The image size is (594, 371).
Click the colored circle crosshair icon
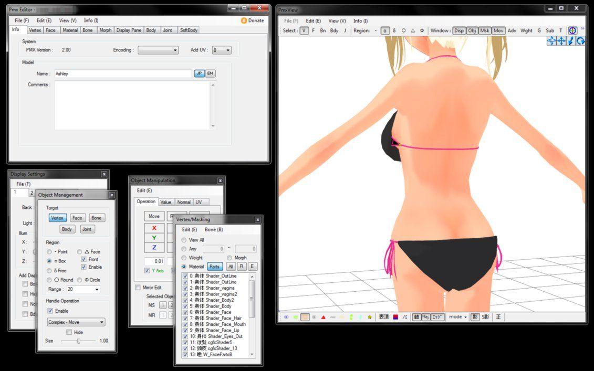click(572, 30)
